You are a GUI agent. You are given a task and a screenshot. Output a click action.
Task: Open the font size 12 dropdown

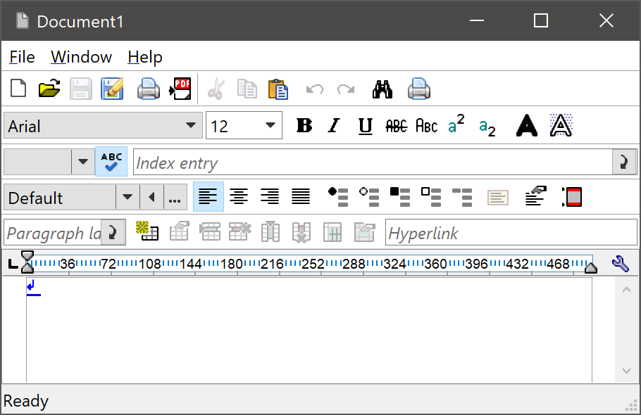point(270,126)
